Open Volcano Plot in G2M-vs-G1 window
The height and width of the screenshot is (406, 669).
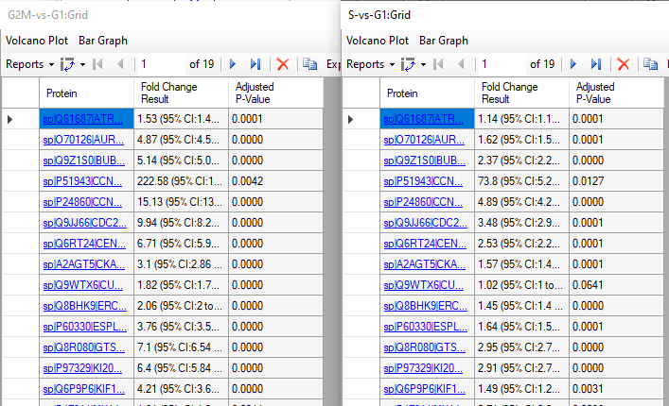pos(37,41)
